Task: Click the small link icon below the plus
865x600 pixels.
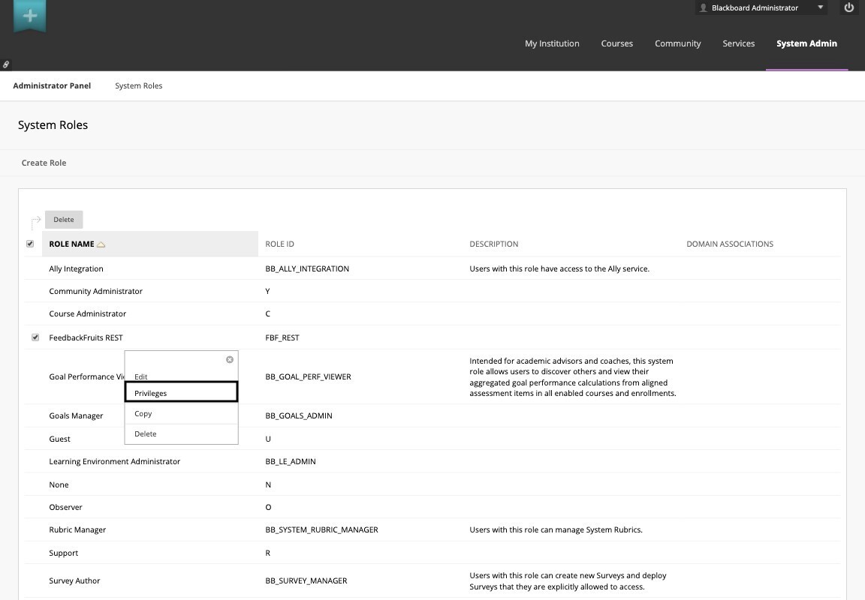Action: point(6,64)
